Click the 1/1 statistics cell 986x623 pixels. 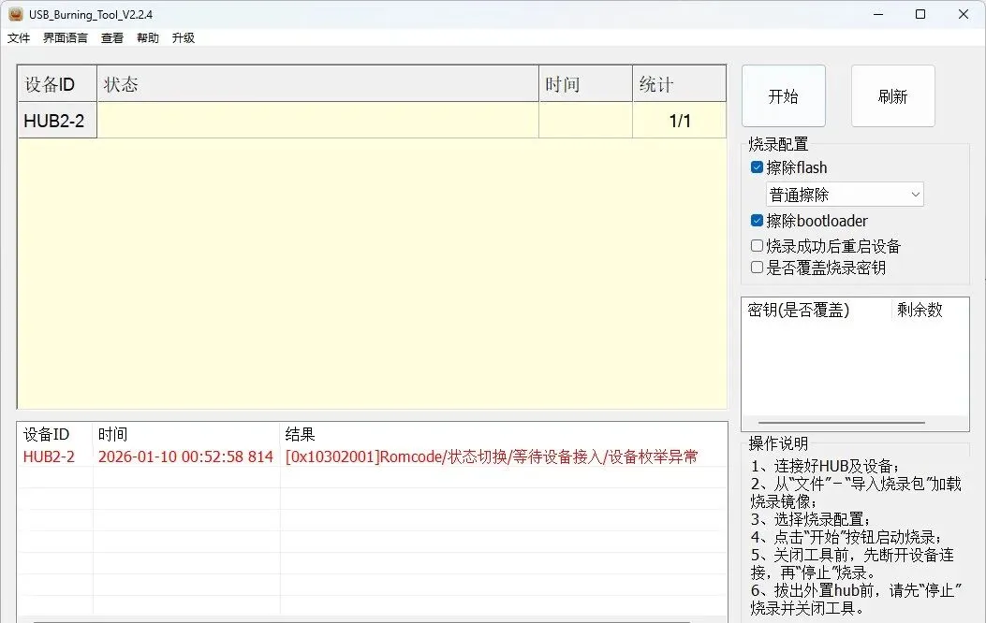[x=680, y=121]
